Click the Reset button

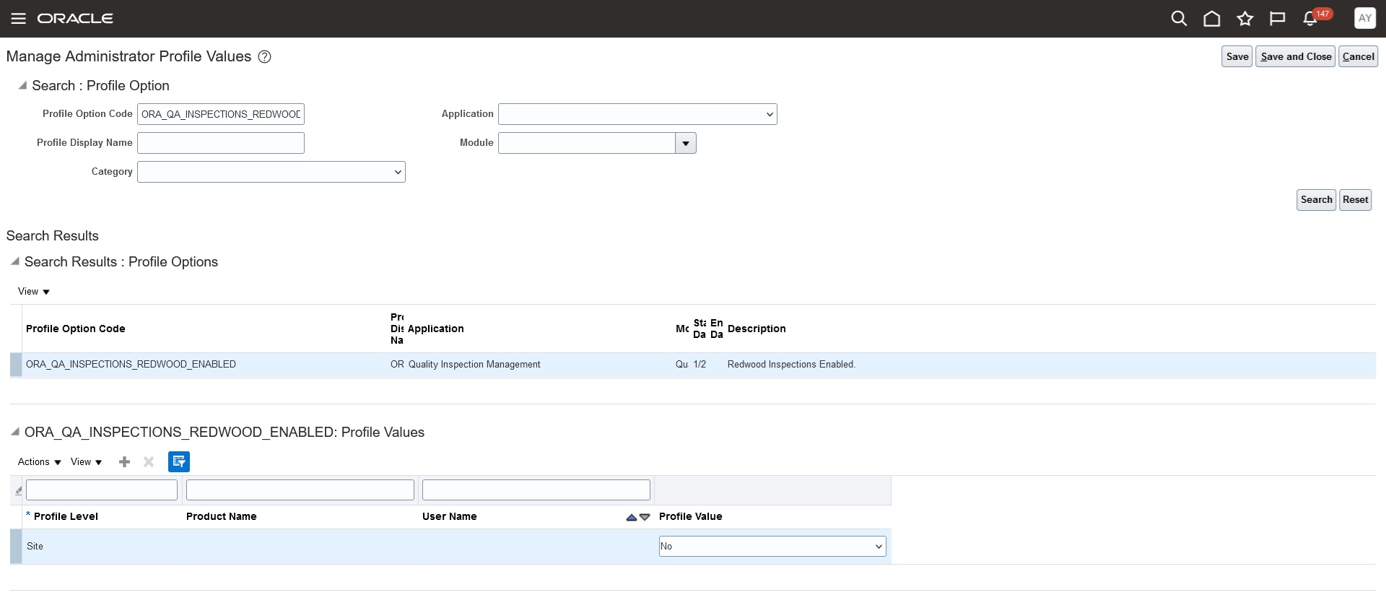pos(1355,200)
